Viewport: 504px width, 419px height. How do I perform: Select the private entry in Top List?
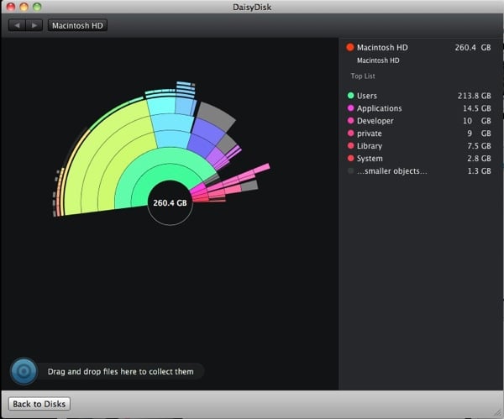pos(419,133)
